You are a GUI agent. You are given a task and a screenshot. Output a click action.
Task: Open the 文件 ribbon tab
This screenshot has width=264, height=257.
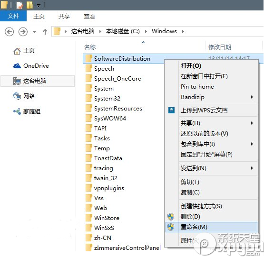tap(13, 16)
